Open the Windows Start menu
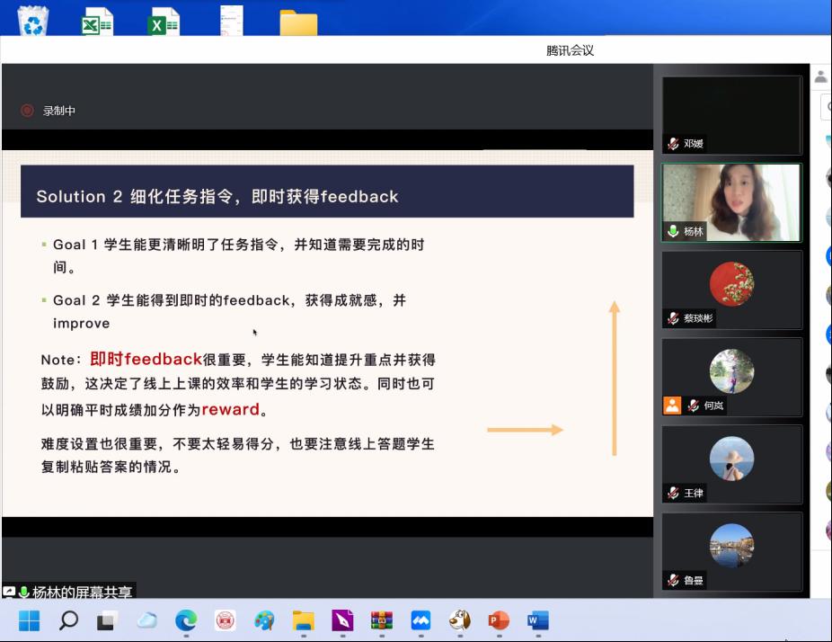 [29, 620]
